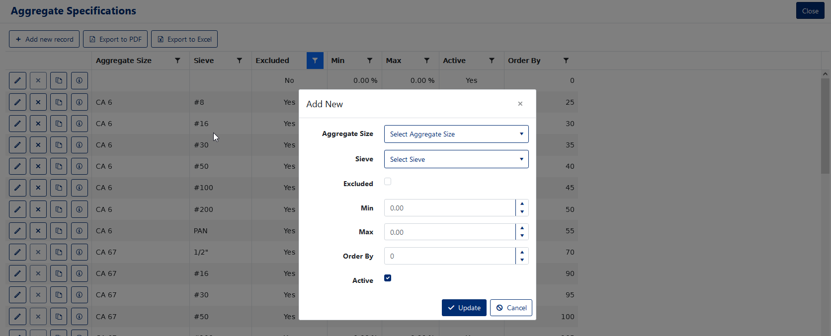
Task: Filter the Order By column
Action: 566,61
